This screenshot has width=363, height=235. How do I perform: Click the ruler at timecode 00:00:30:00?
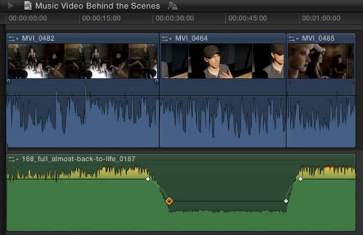pos(175,18)
